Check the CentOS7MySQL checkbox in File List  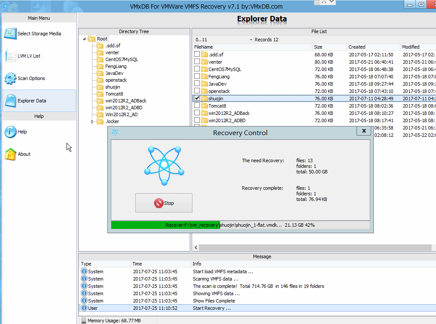click(x=197, y=68)
